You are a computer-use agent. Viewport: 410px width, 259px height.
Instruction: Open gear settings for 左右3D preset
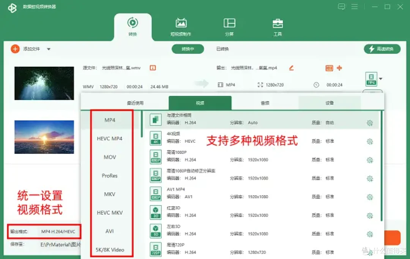pos(370,234)
